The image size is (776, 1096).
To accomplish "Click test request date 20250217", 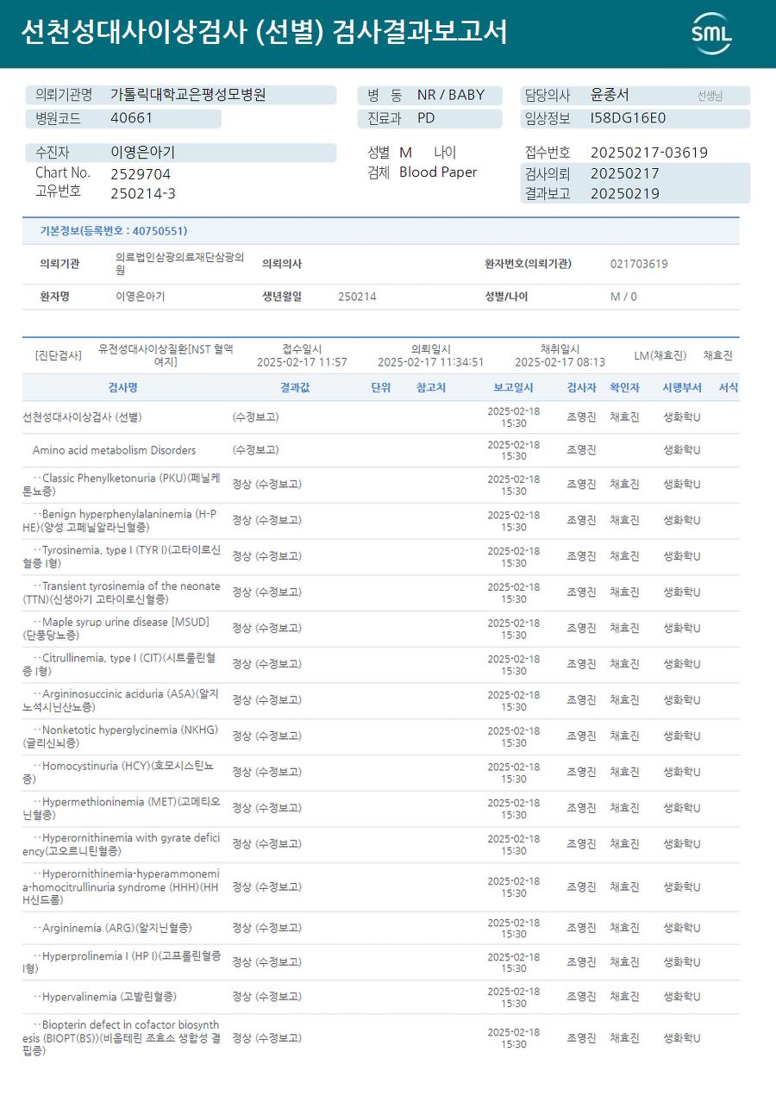I will [625, 173].
